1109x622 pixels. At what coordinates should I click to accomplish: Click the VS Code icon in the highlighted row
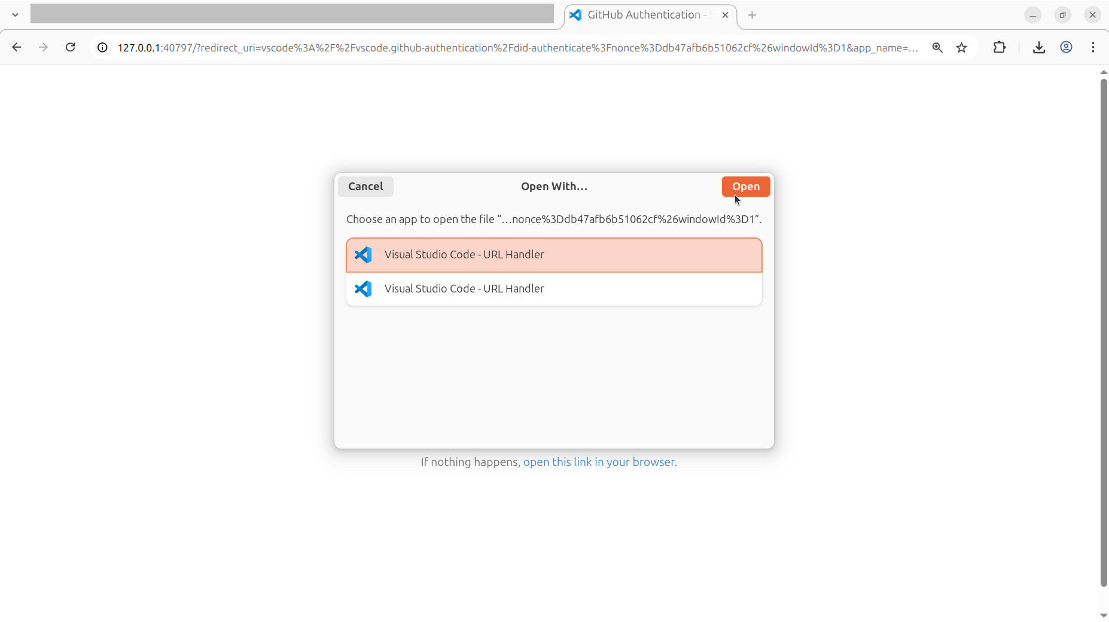pos(363,255)
